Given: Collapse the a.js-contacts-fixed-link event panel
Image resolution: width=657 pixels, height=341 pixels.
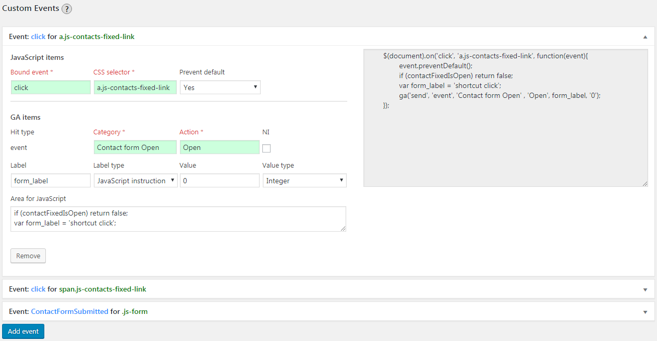Looking at the screenshot, I should click(x=645, y=37).
